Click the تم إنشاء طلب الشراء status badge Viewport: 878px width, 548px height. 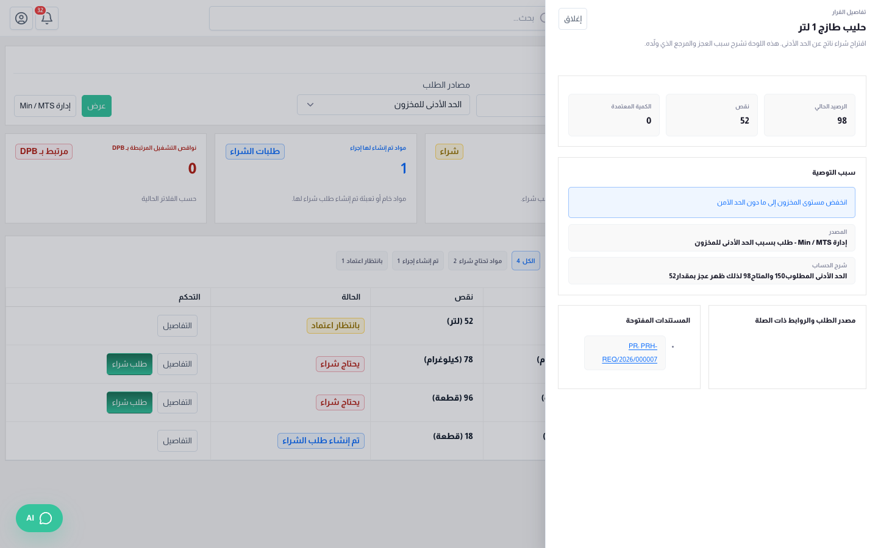(321, 441)
